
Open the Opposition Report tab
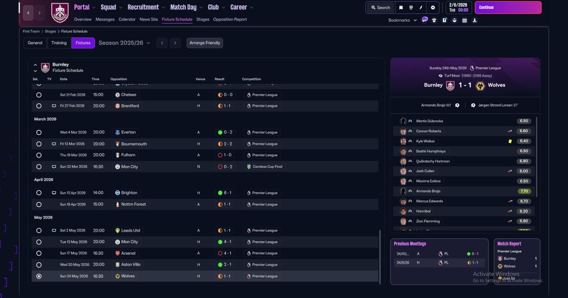[230, 19]
